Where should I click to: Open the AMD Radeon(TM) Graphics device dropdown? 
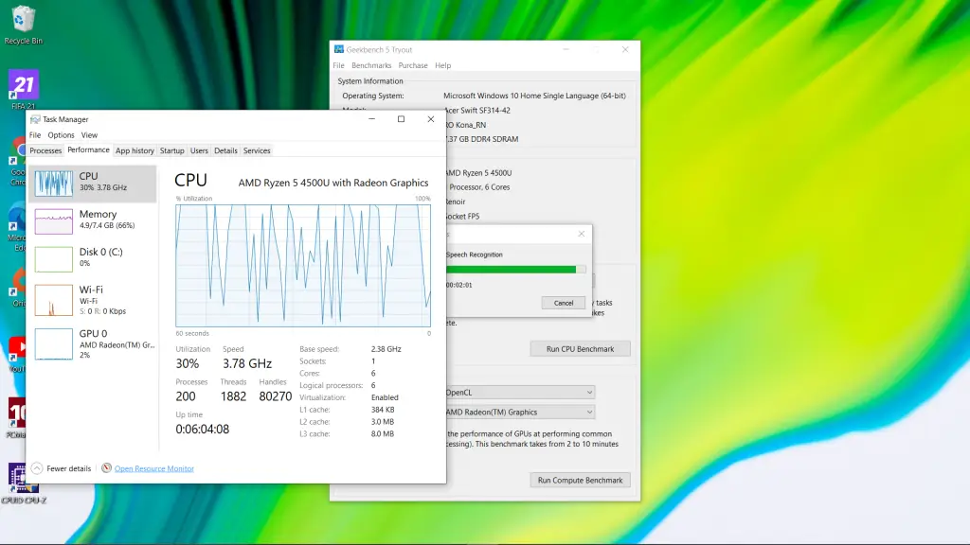coord(520,413)
